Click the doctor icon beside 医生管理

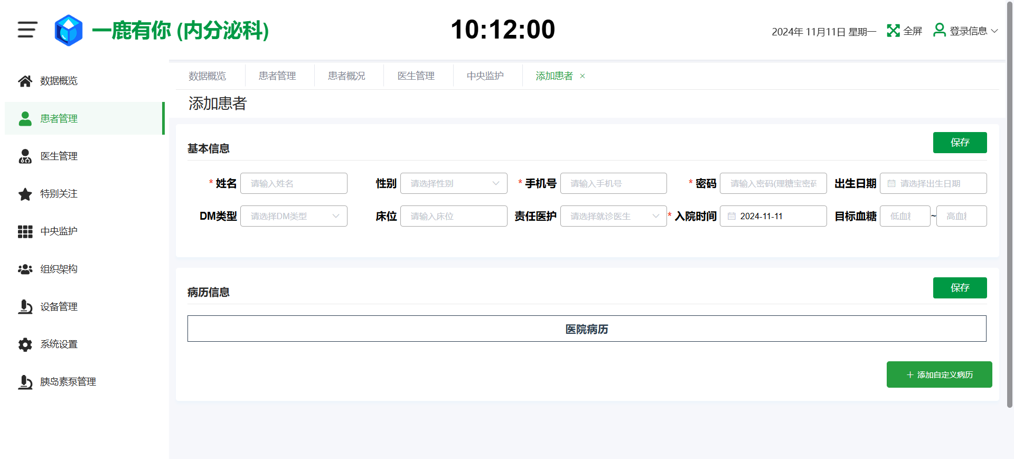[x=25, y=156]
